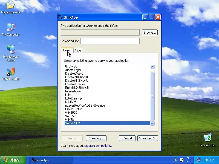Click the list scroll up arrow
219x164 pixels.
152,67
